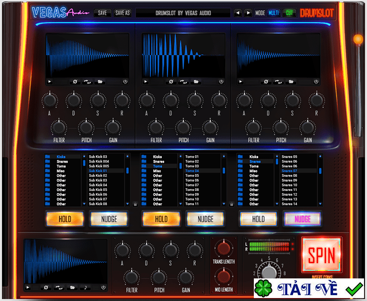Click down arrow of third sample list scrollbar
The height and width of the screenshot is (301, 367).
pos(320,204)
